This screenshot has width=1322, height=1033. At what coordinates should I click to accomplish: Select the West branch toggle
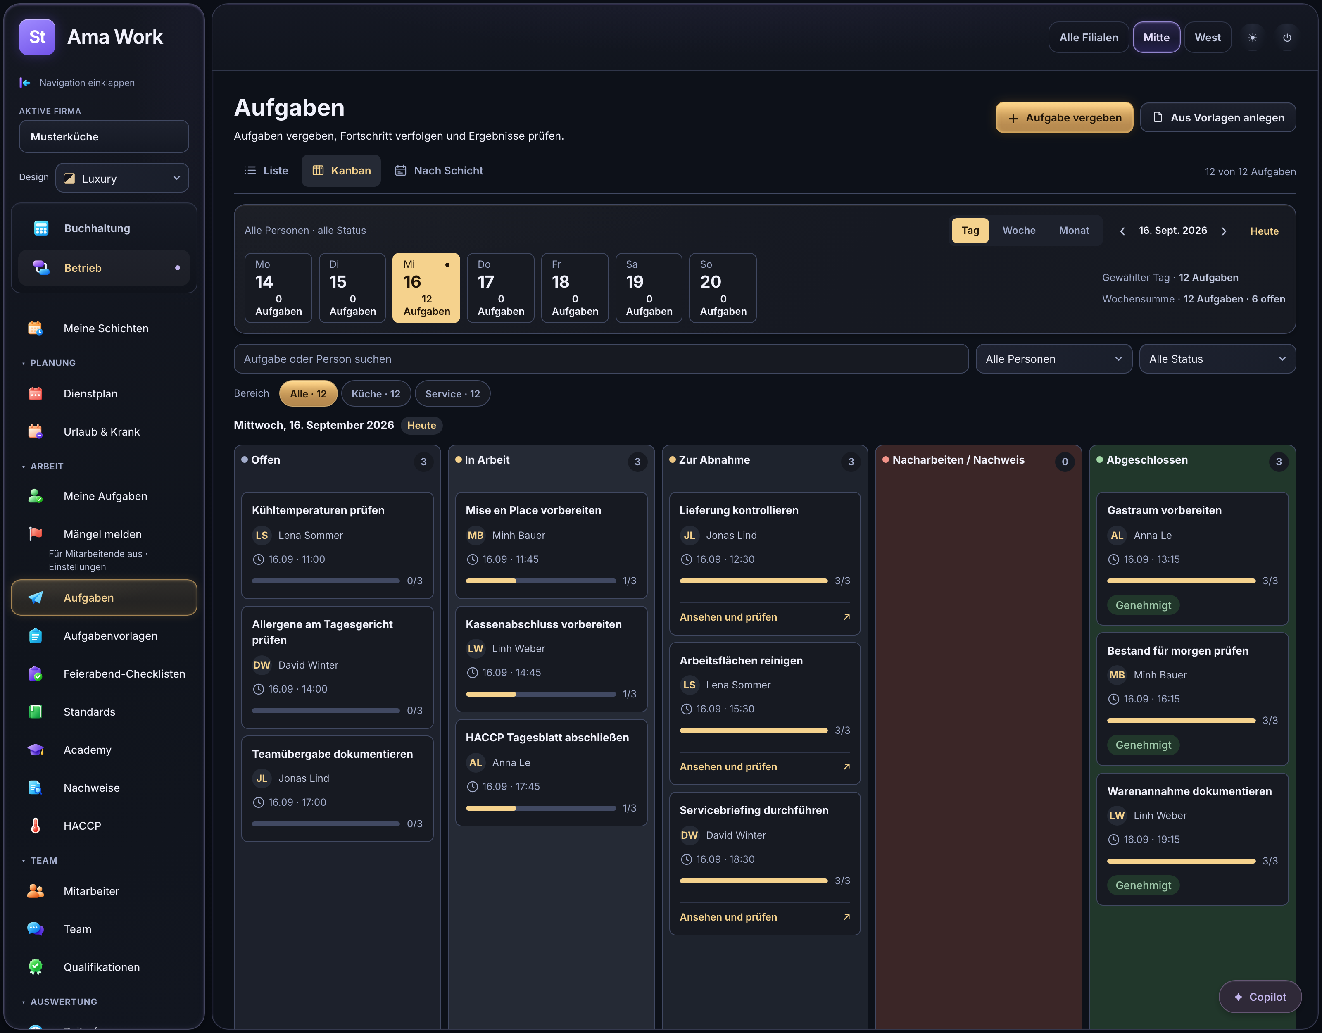(x=1207, y=38)
